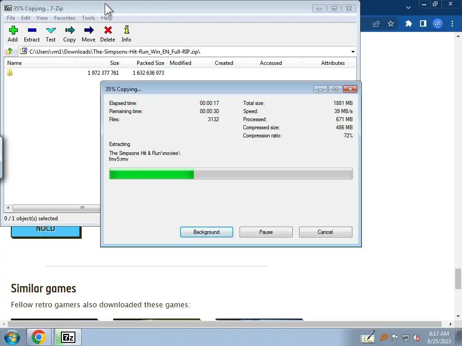
Task: Click browser horizontal scrollbar right arrow
Action: coord(451,324)
